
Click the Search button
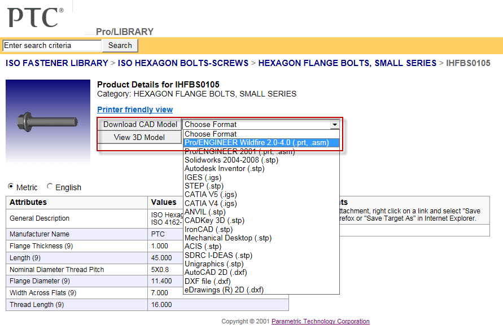click(120, 46)
